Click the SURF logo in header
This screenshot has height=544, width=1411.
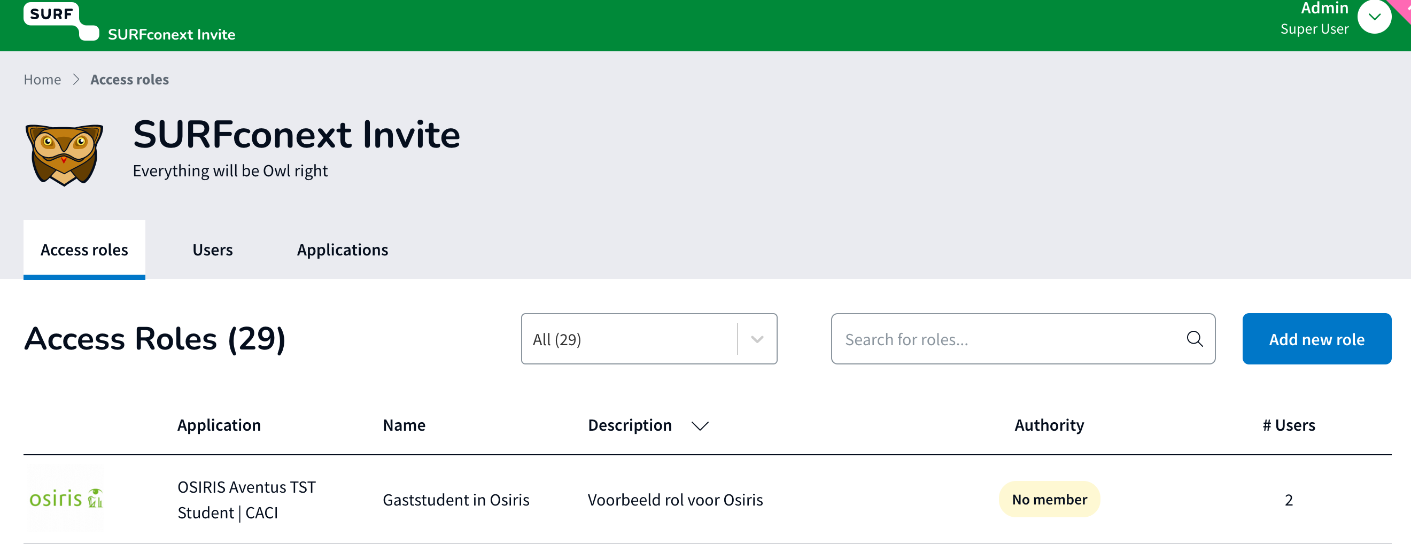(x=61, y=21)
